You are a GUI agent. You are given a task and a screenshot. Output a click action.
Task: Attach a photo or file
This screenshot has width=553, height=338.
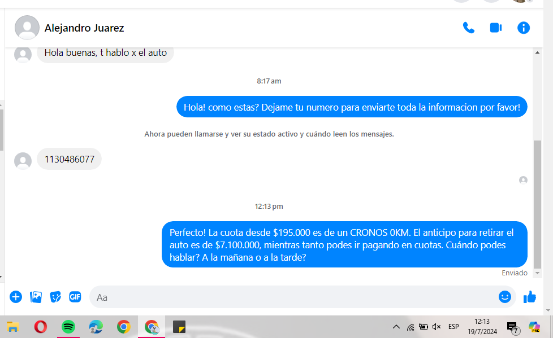tap(36, 297)
